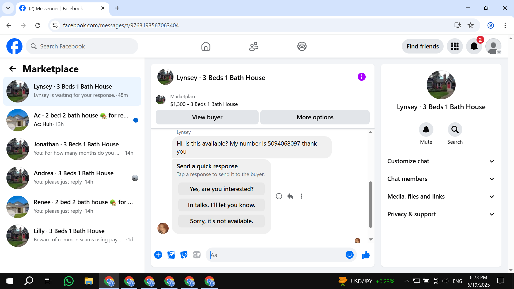
Task: Bookmark this page with star icon
Action: coord(471,25)
